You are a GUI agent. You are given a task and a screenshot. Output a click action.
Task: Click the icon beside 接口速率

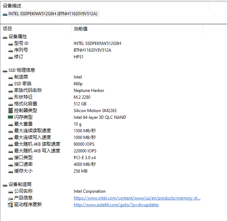coord(11,165)
